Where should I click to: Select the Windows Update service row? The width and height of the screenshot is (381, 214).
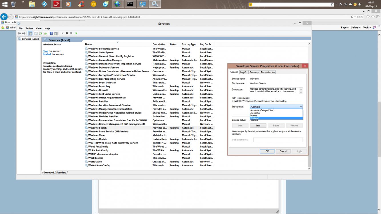pos(150,139)
